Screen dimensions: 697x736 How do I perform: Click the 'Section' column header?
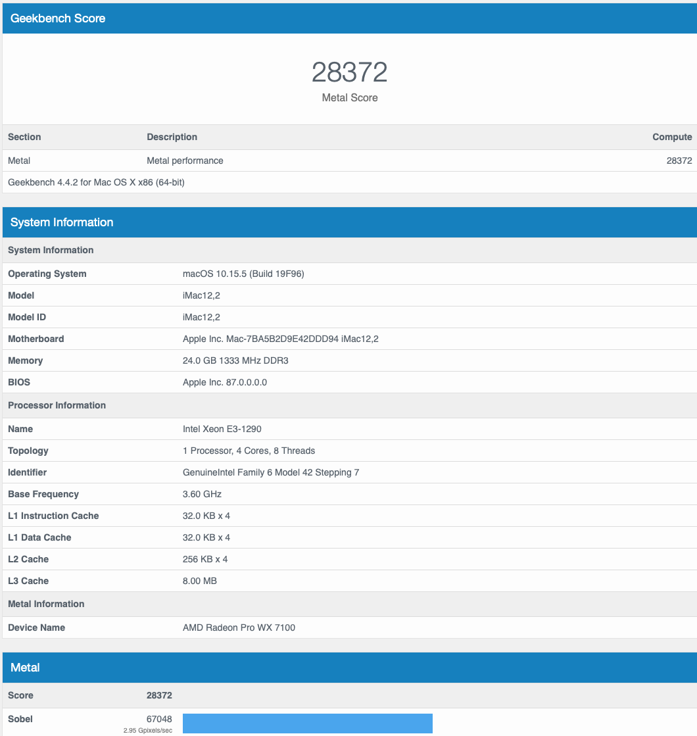24,137
